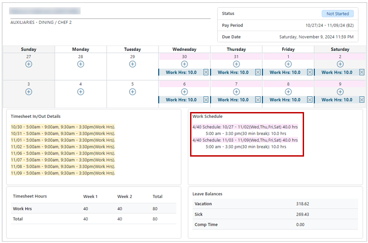Remove Work Hrs entry on Wednesday the 6th
Viewport: 368px width, 243px height.
(x=206, y=100)
